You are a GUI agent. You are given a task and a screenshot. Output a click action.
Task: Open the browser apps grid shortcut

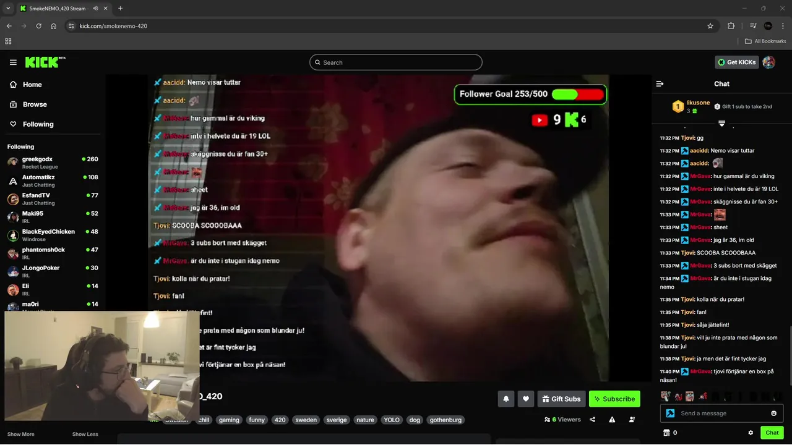[x=8, y=41]
